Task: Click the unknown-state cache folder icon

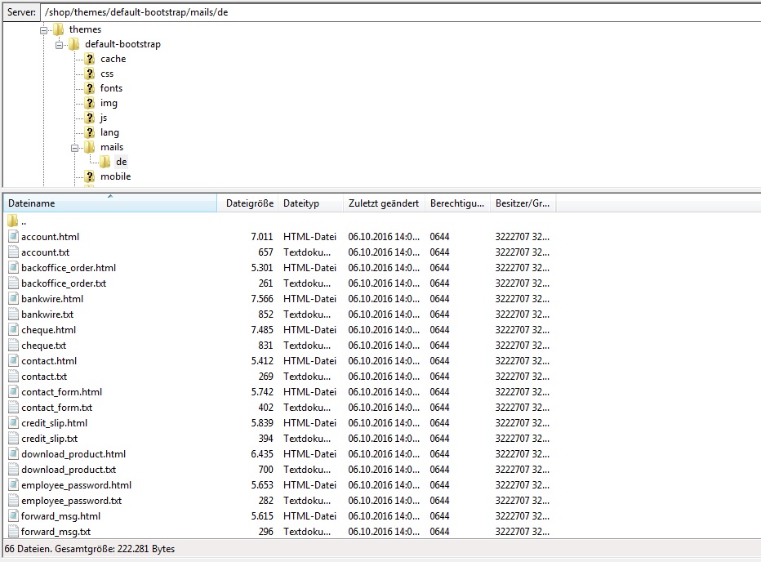Action: click(x=89, y=59)
